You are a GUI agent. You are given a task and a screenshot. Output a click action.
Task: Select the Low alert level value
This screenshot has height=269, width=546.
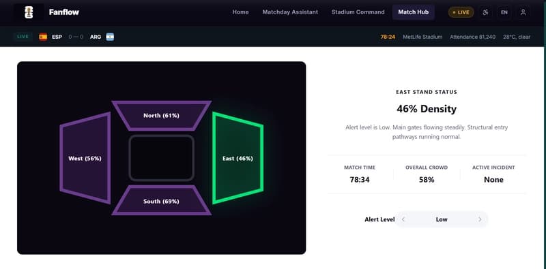coord(442,219)
